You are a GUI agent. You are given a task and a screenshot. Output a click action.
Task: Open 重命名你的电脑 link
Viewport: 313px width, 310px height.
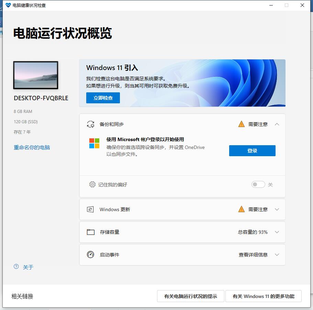pyautogui.click(x=32, y=147)
